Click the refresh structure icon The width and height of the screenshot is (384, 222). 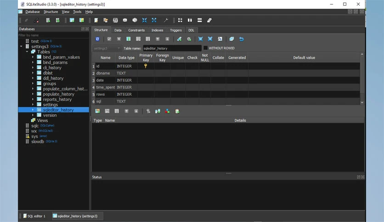(x=97, y=39)
